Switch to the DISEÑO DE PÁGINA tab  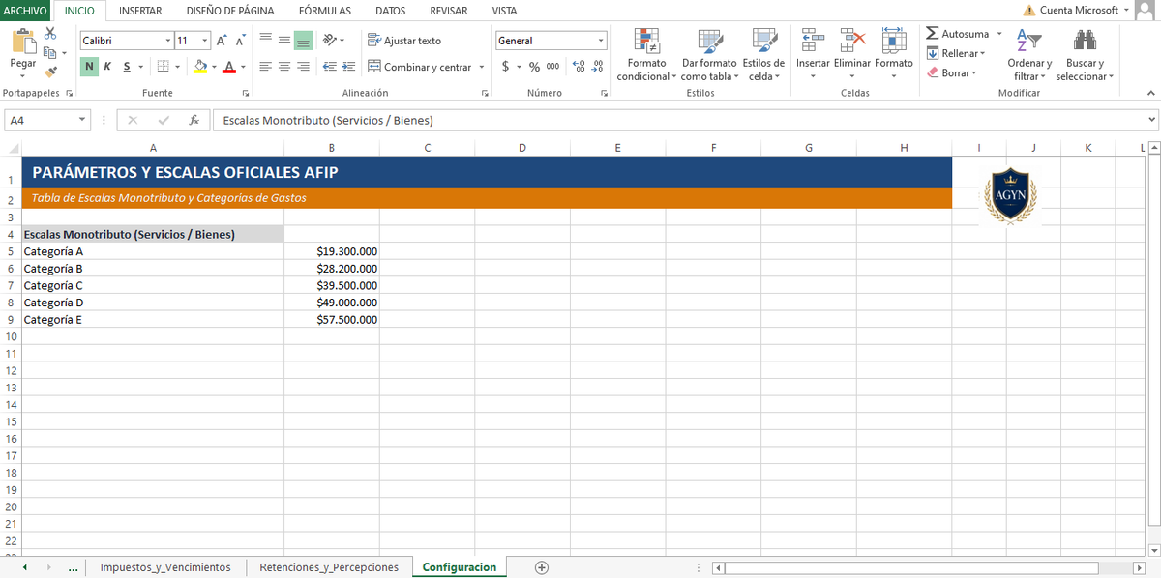click(230, 11)
